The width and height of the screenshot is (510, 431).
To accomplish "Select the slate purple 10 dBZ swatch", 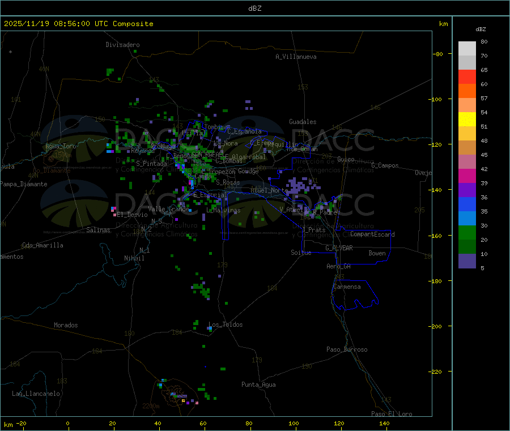I will (467, 261).
